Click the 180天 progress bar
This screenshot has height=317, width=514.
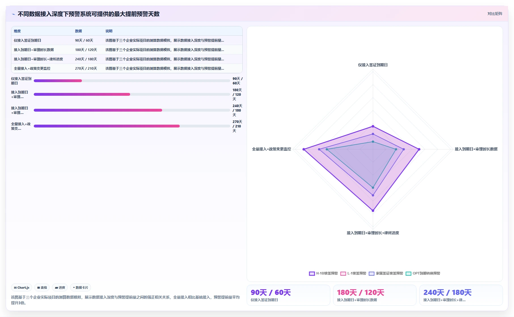click(132, 94)
